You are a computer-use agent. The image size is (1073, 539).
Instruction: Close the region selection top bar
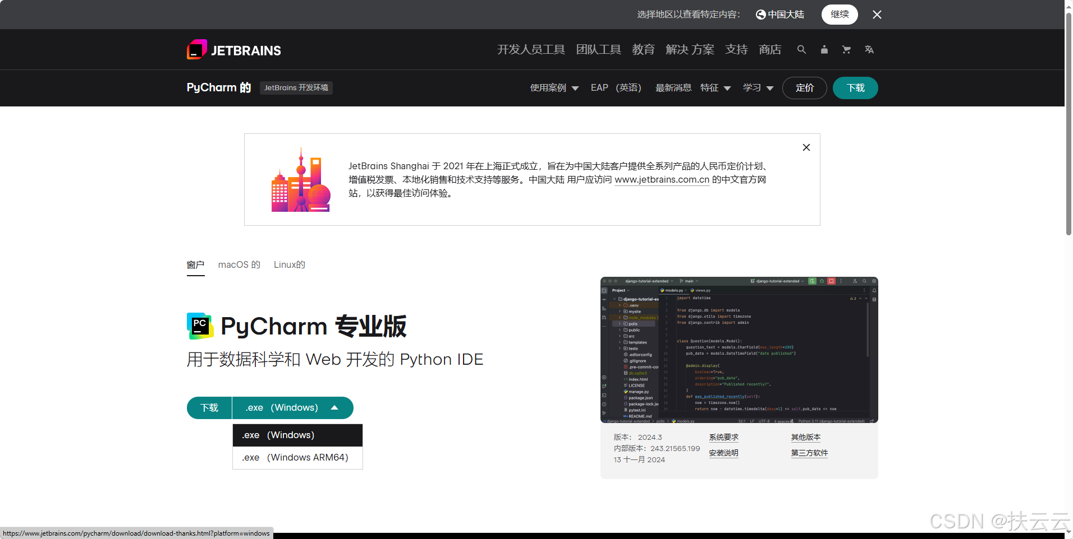pos(877,15)
